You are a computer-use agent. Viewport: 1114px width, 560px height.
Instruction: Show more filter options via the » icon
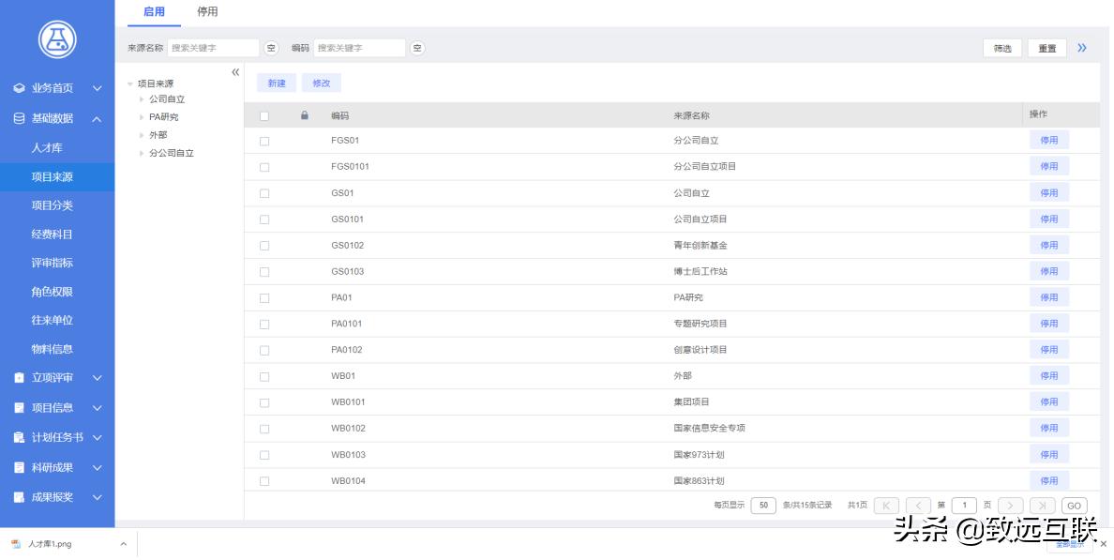tap(1083, 46)
